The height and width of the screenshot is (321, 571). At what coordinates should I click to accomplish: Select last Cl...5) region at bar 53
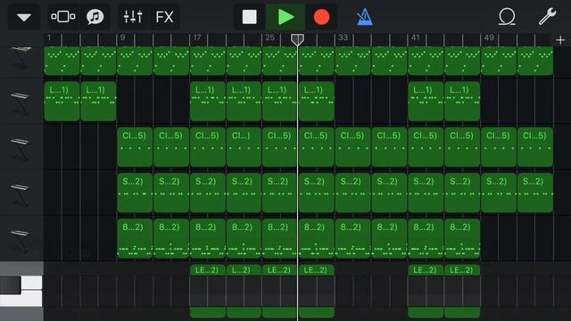pos(535,147)
